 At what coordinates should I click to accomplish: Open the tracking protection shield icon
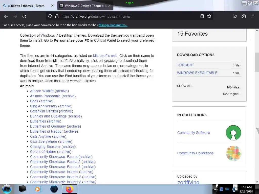50,16
